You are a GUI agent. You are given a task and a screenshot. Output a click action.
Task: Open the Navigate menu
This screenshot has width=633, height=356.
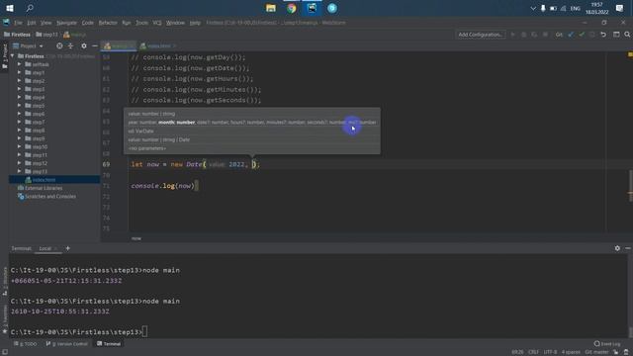66,23
